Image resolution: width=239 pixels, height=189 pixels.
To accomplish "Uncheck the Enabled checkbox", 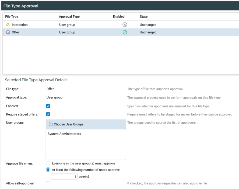I will click(x=48, y=106).
